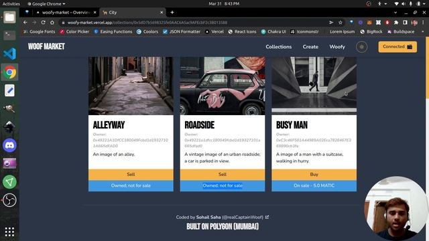
Task: Open Google Fonts bookmark
Action: pos(40,31)
